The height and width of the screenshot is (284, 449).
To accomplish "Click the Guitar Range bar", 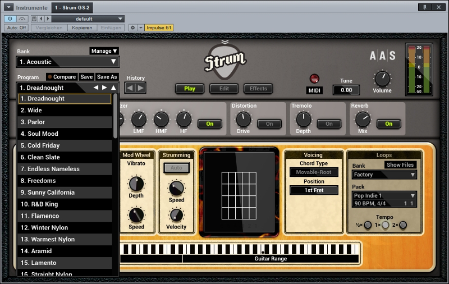I will pyautogui.click(x=271, y=259).
